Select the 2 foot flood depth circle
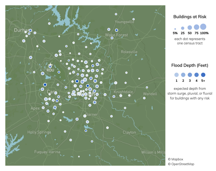The width and height of the screenshot is (216, 171). click(183, 75)
